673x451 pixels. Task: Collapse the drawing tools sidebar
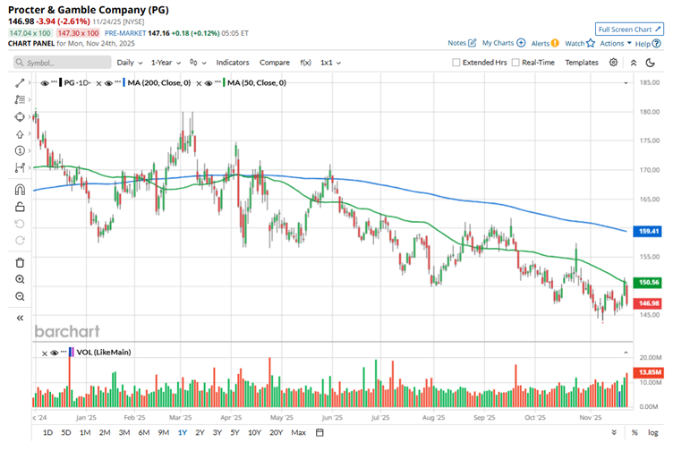click(20, 318)
